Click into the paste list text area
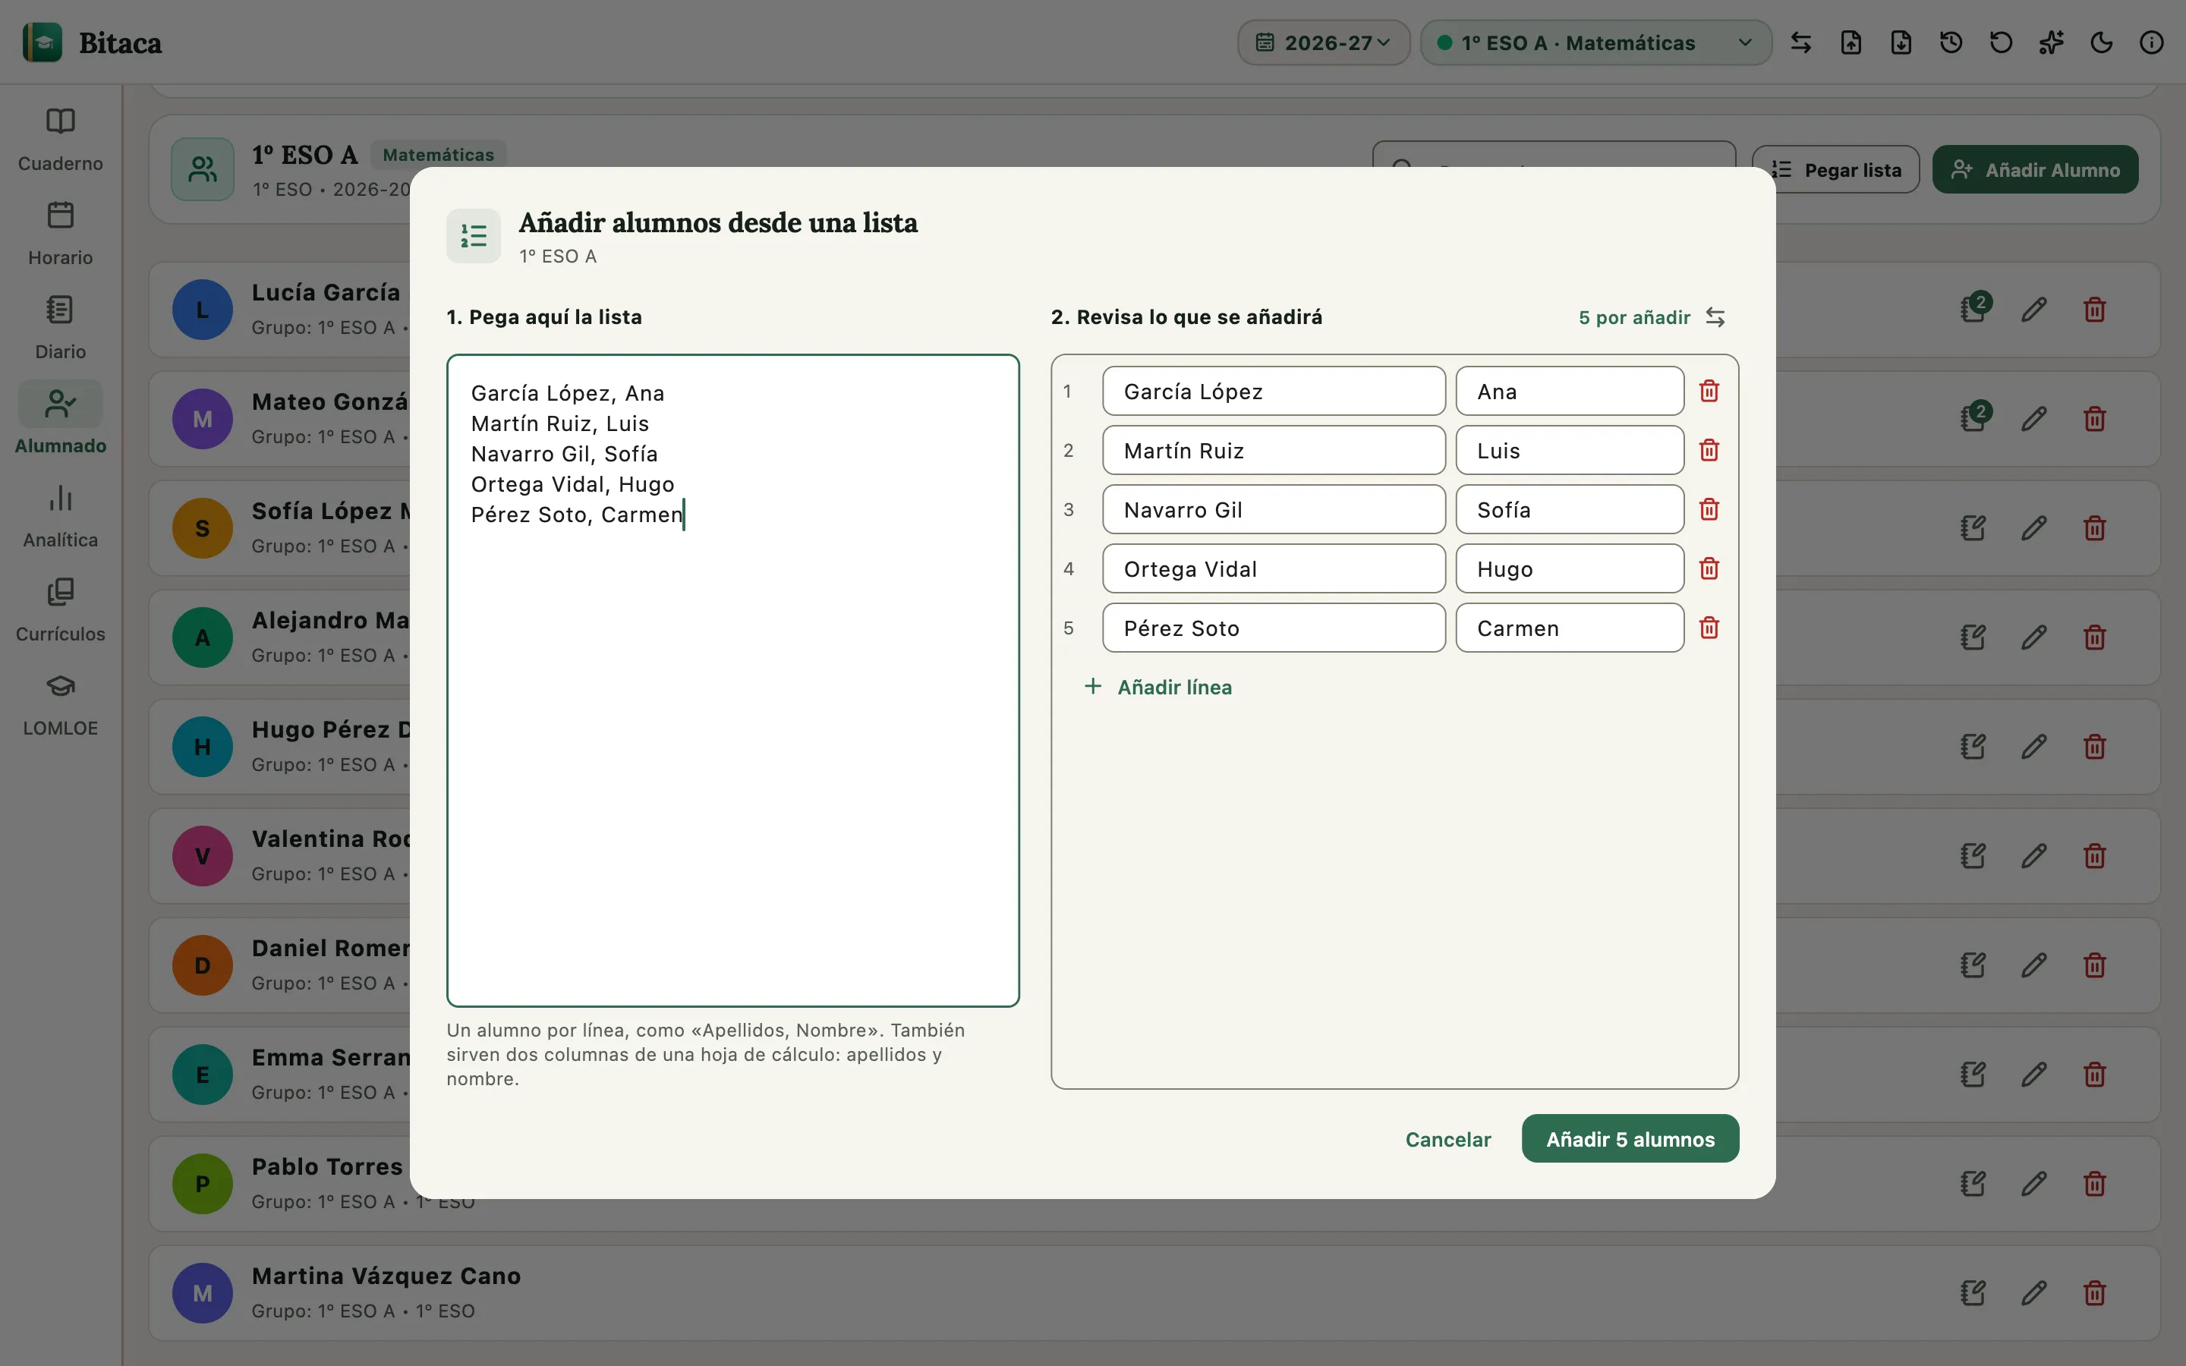 click(732, 680)
